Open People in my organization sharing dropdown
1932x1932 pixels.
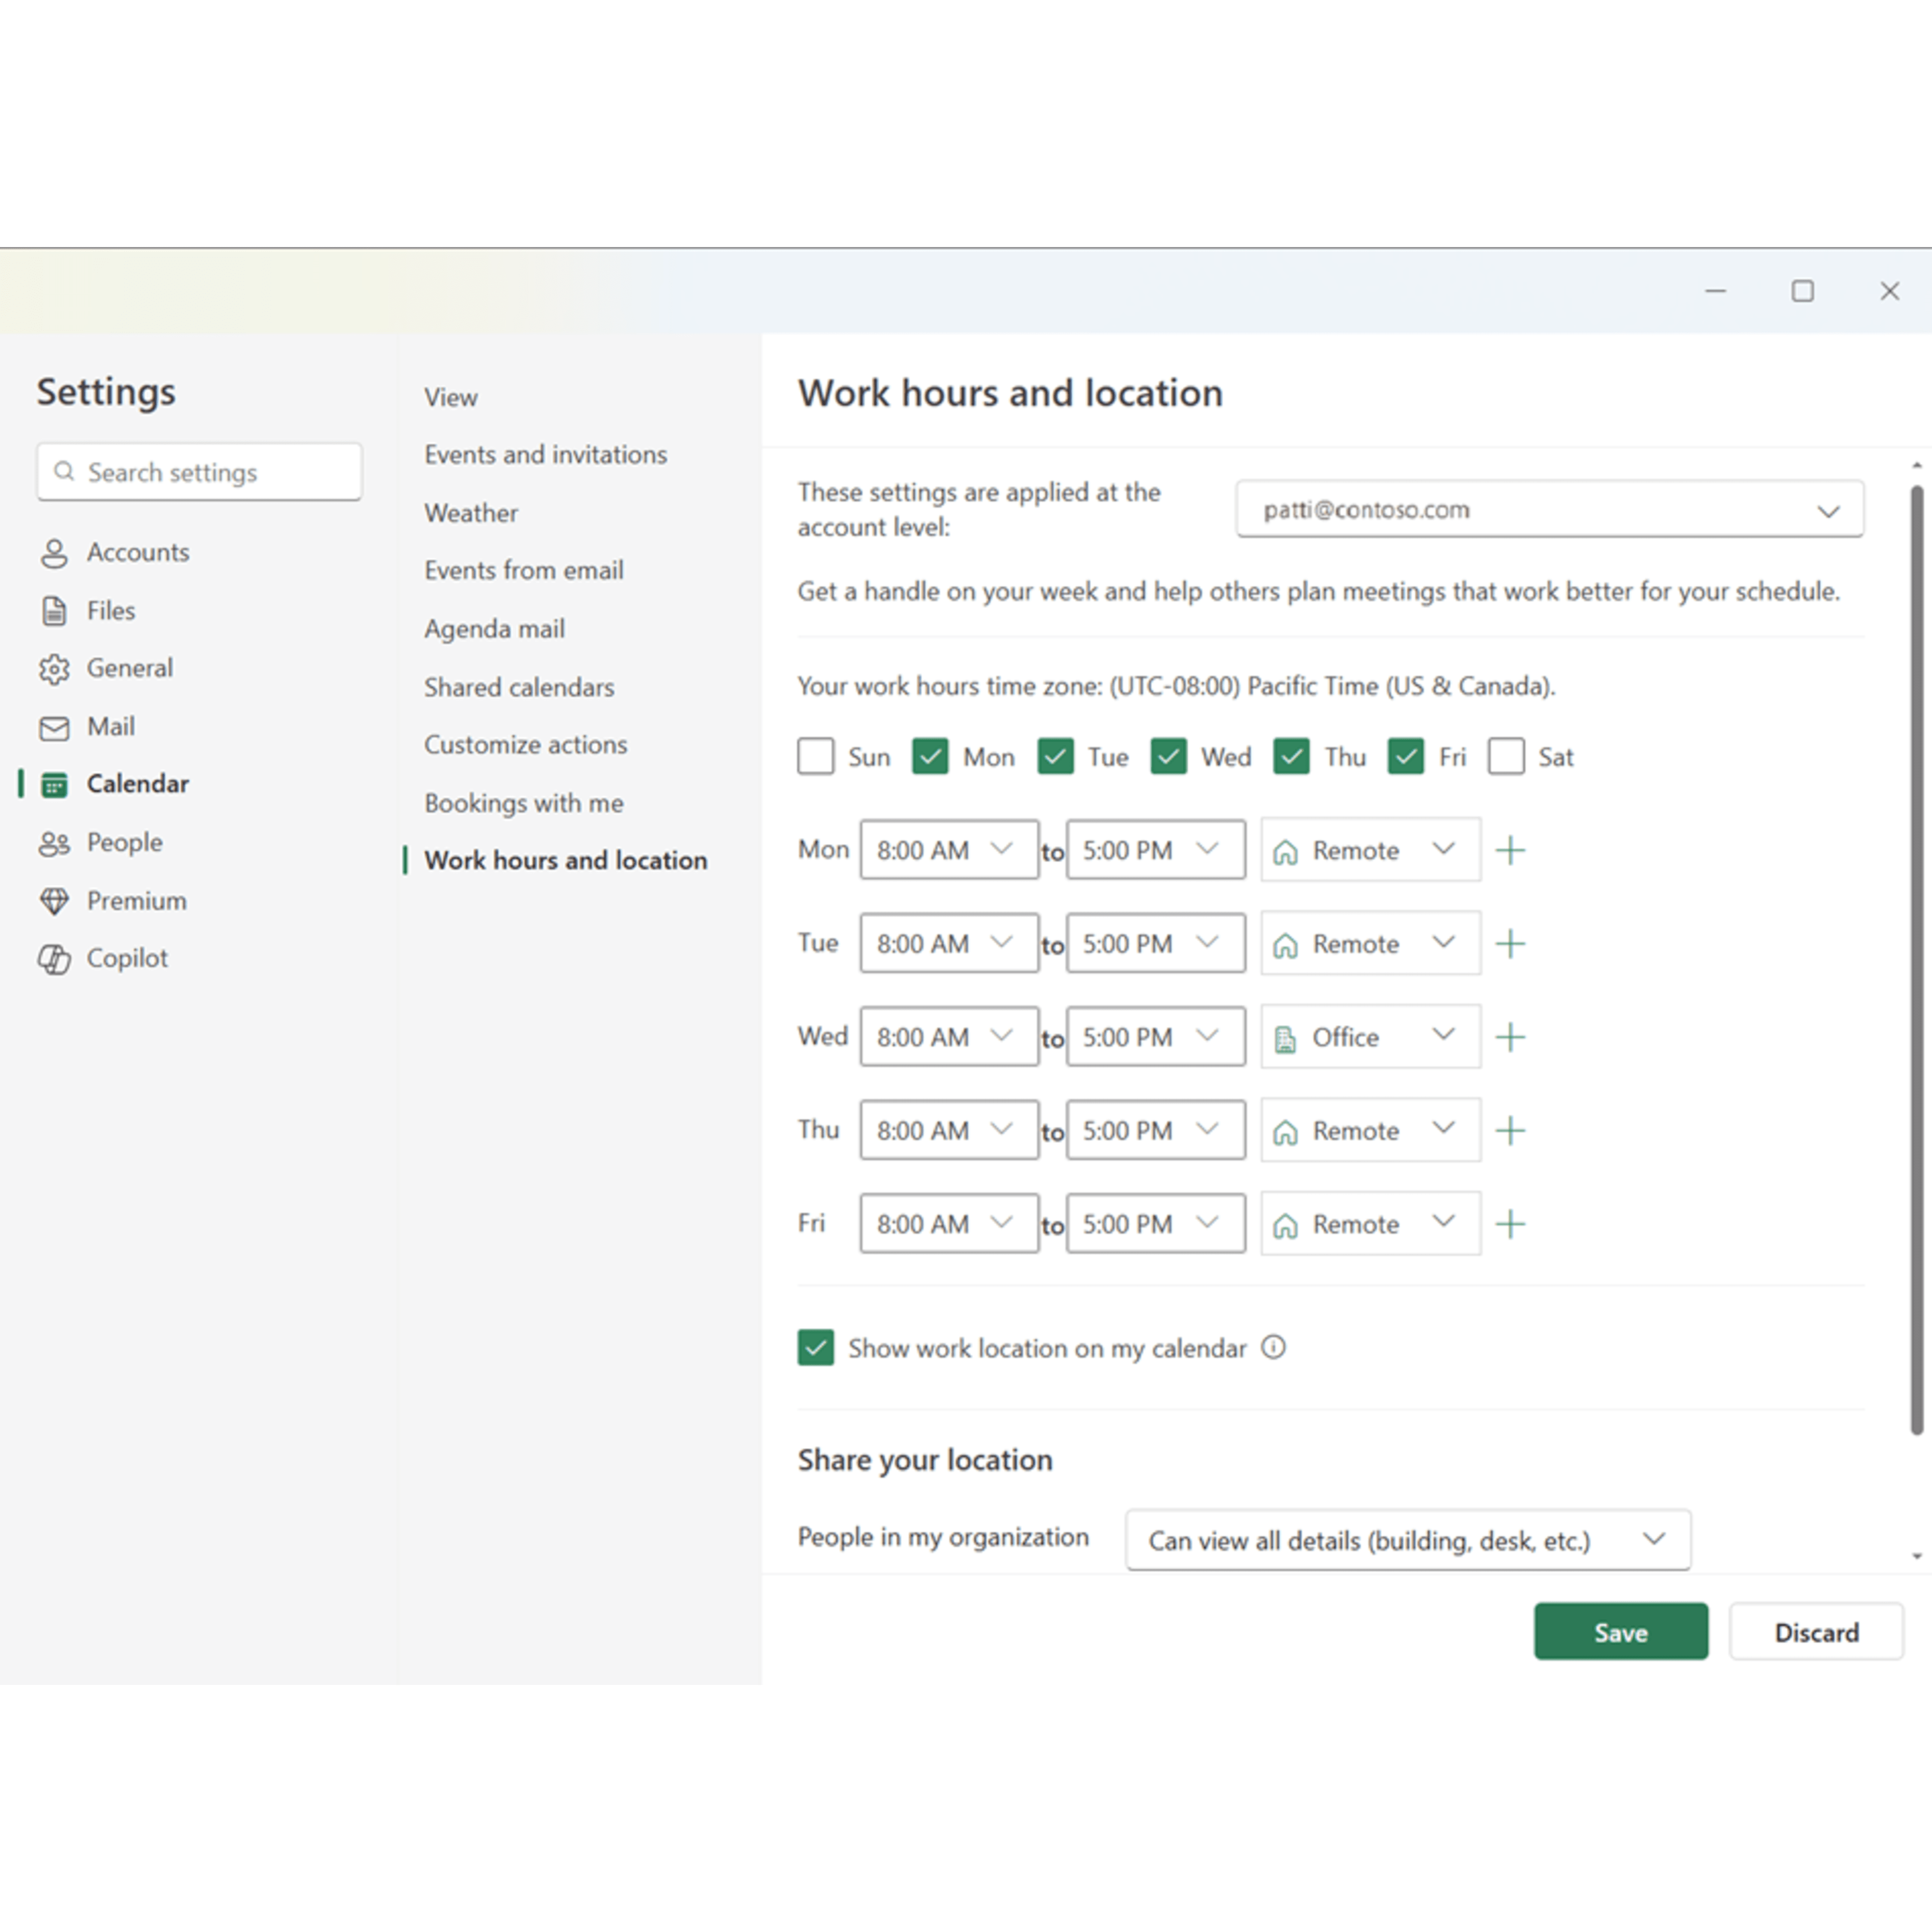coord(1408,1540)
